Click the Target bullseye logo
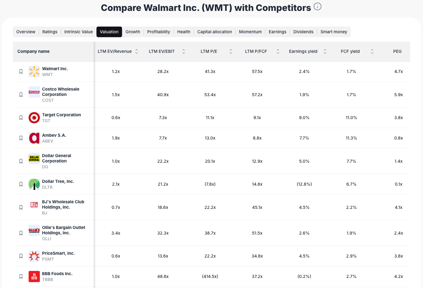Screen dimensions: 423x288 coord(34,118)
